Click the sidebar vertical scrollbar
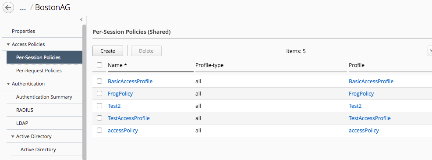 [x=84, y=91]
